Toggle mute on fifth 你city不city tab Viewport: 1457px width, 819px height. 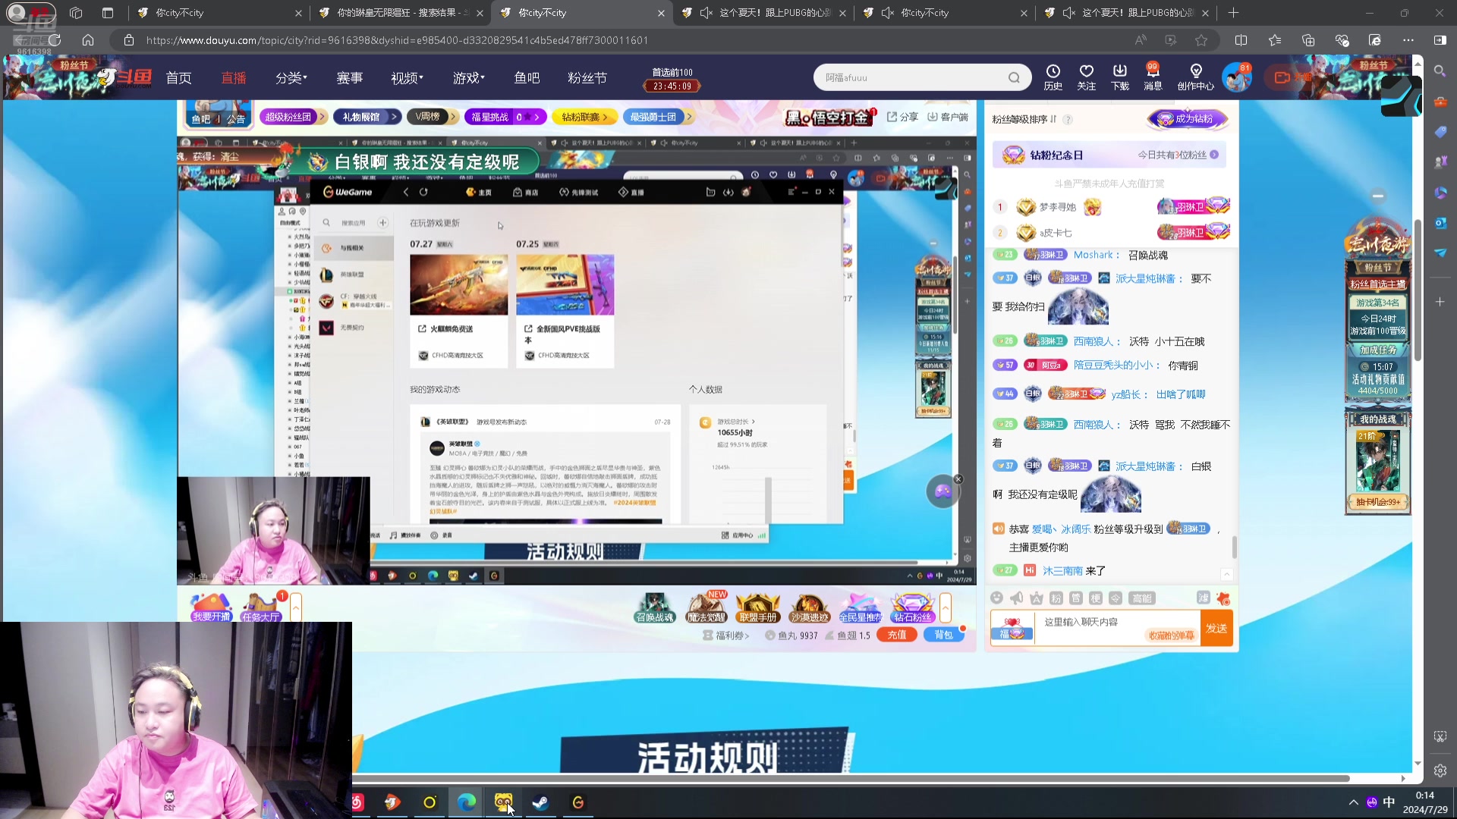[886, 13]
